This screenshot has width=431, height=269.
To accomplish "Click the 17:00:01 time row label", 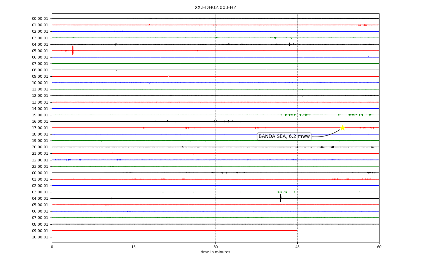I will 40,128.
